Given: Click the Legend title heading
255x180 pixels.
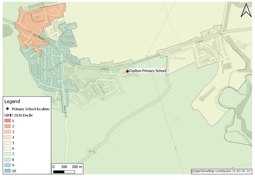Looking at the screenshot, I should point(11,101).
